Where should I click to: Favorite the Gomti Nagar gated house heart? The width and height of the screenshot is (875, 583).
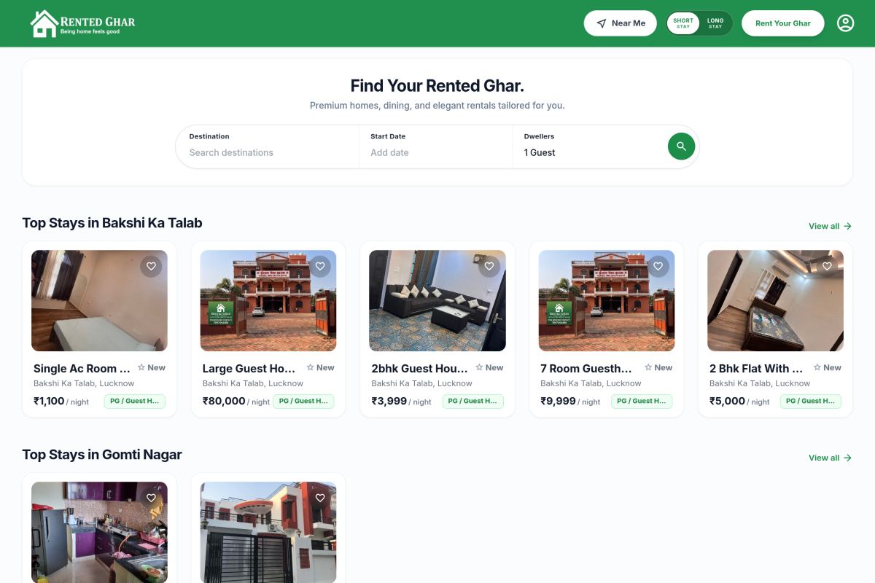pyautogui.click(x=320, y=498)
